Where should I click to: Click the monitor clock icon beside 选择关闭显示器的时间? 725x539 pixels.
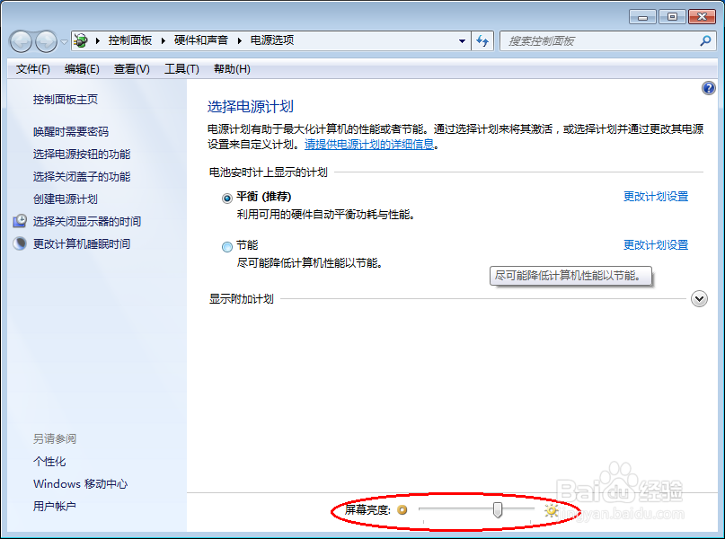pyautogui.click(x=20, y=221)
